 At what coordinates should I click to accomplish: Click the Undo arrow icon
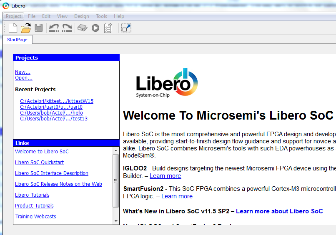(x=54, y=28)
